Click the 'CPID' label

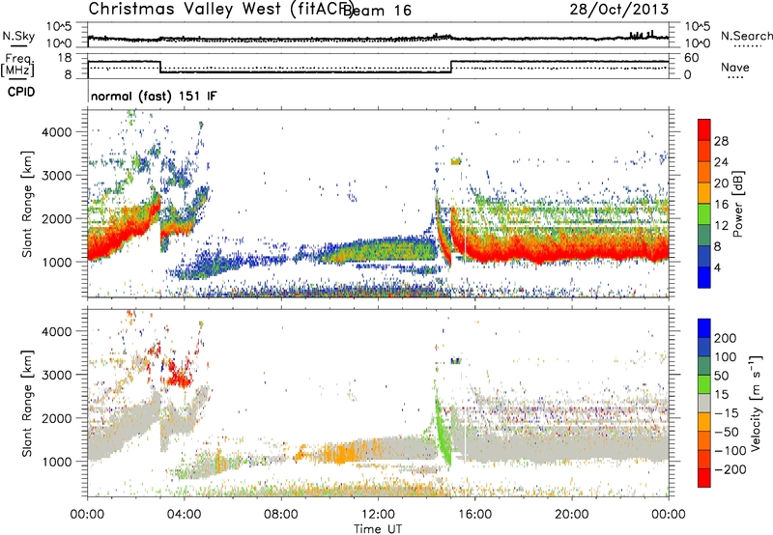point(21,92)
